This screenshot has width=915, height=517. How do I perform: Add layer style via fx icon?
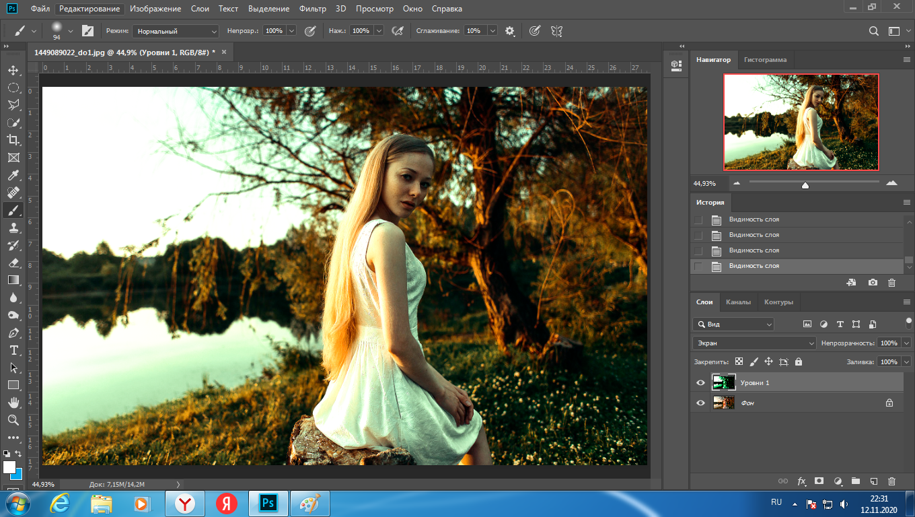tap(801, 481)
